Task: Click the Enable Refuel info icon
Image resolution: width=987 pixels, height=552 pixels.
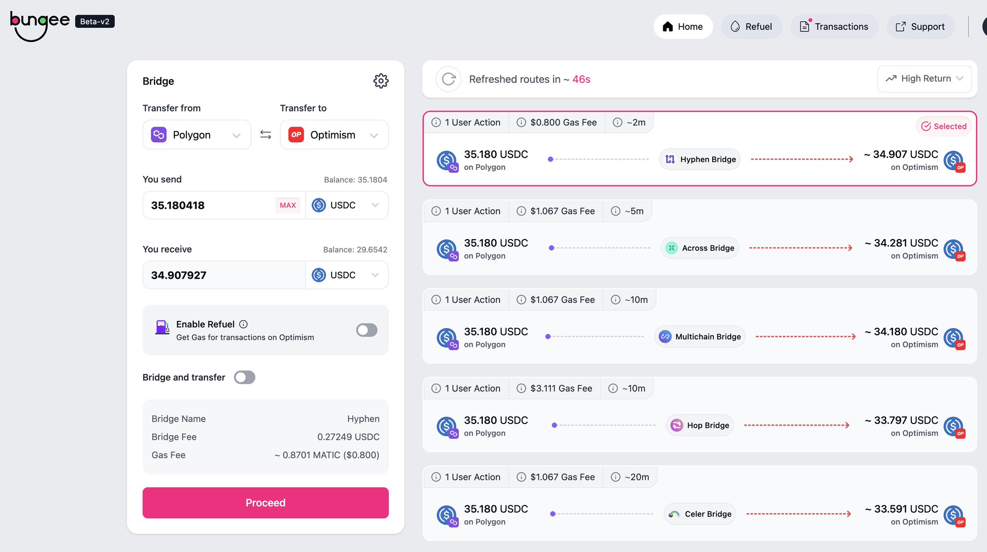Action: (x=244, y=324)
